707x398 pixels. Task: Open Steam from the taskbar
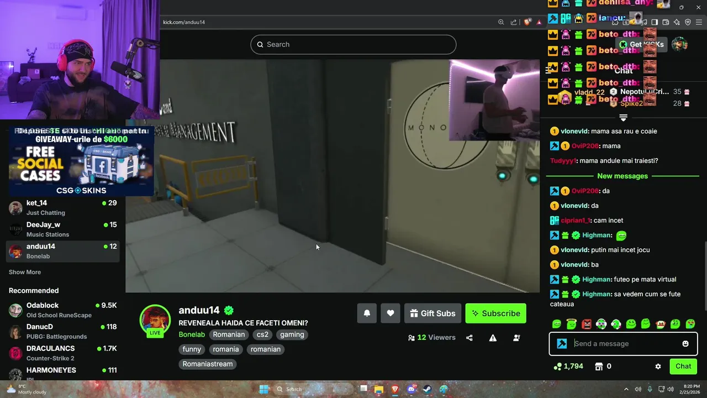tap(427, 389)
